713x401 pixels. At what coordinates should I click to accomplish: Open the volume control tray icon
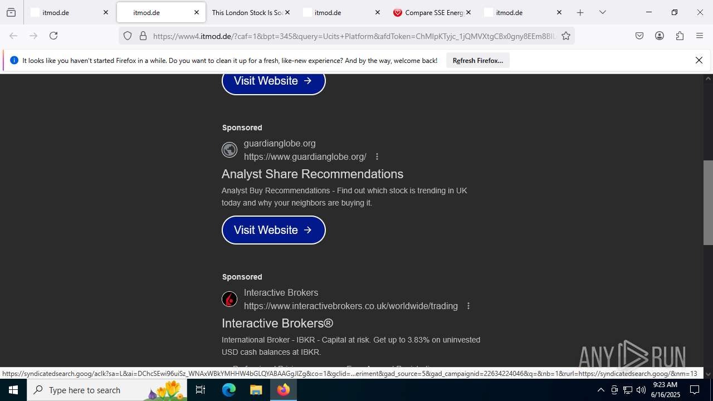click(x=641, y=390)
